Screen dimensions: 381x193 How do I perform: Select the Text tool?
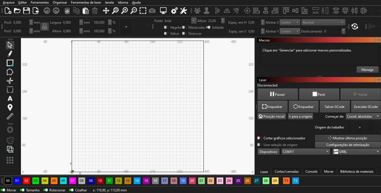pyautogui.click(x=10, y=98)
